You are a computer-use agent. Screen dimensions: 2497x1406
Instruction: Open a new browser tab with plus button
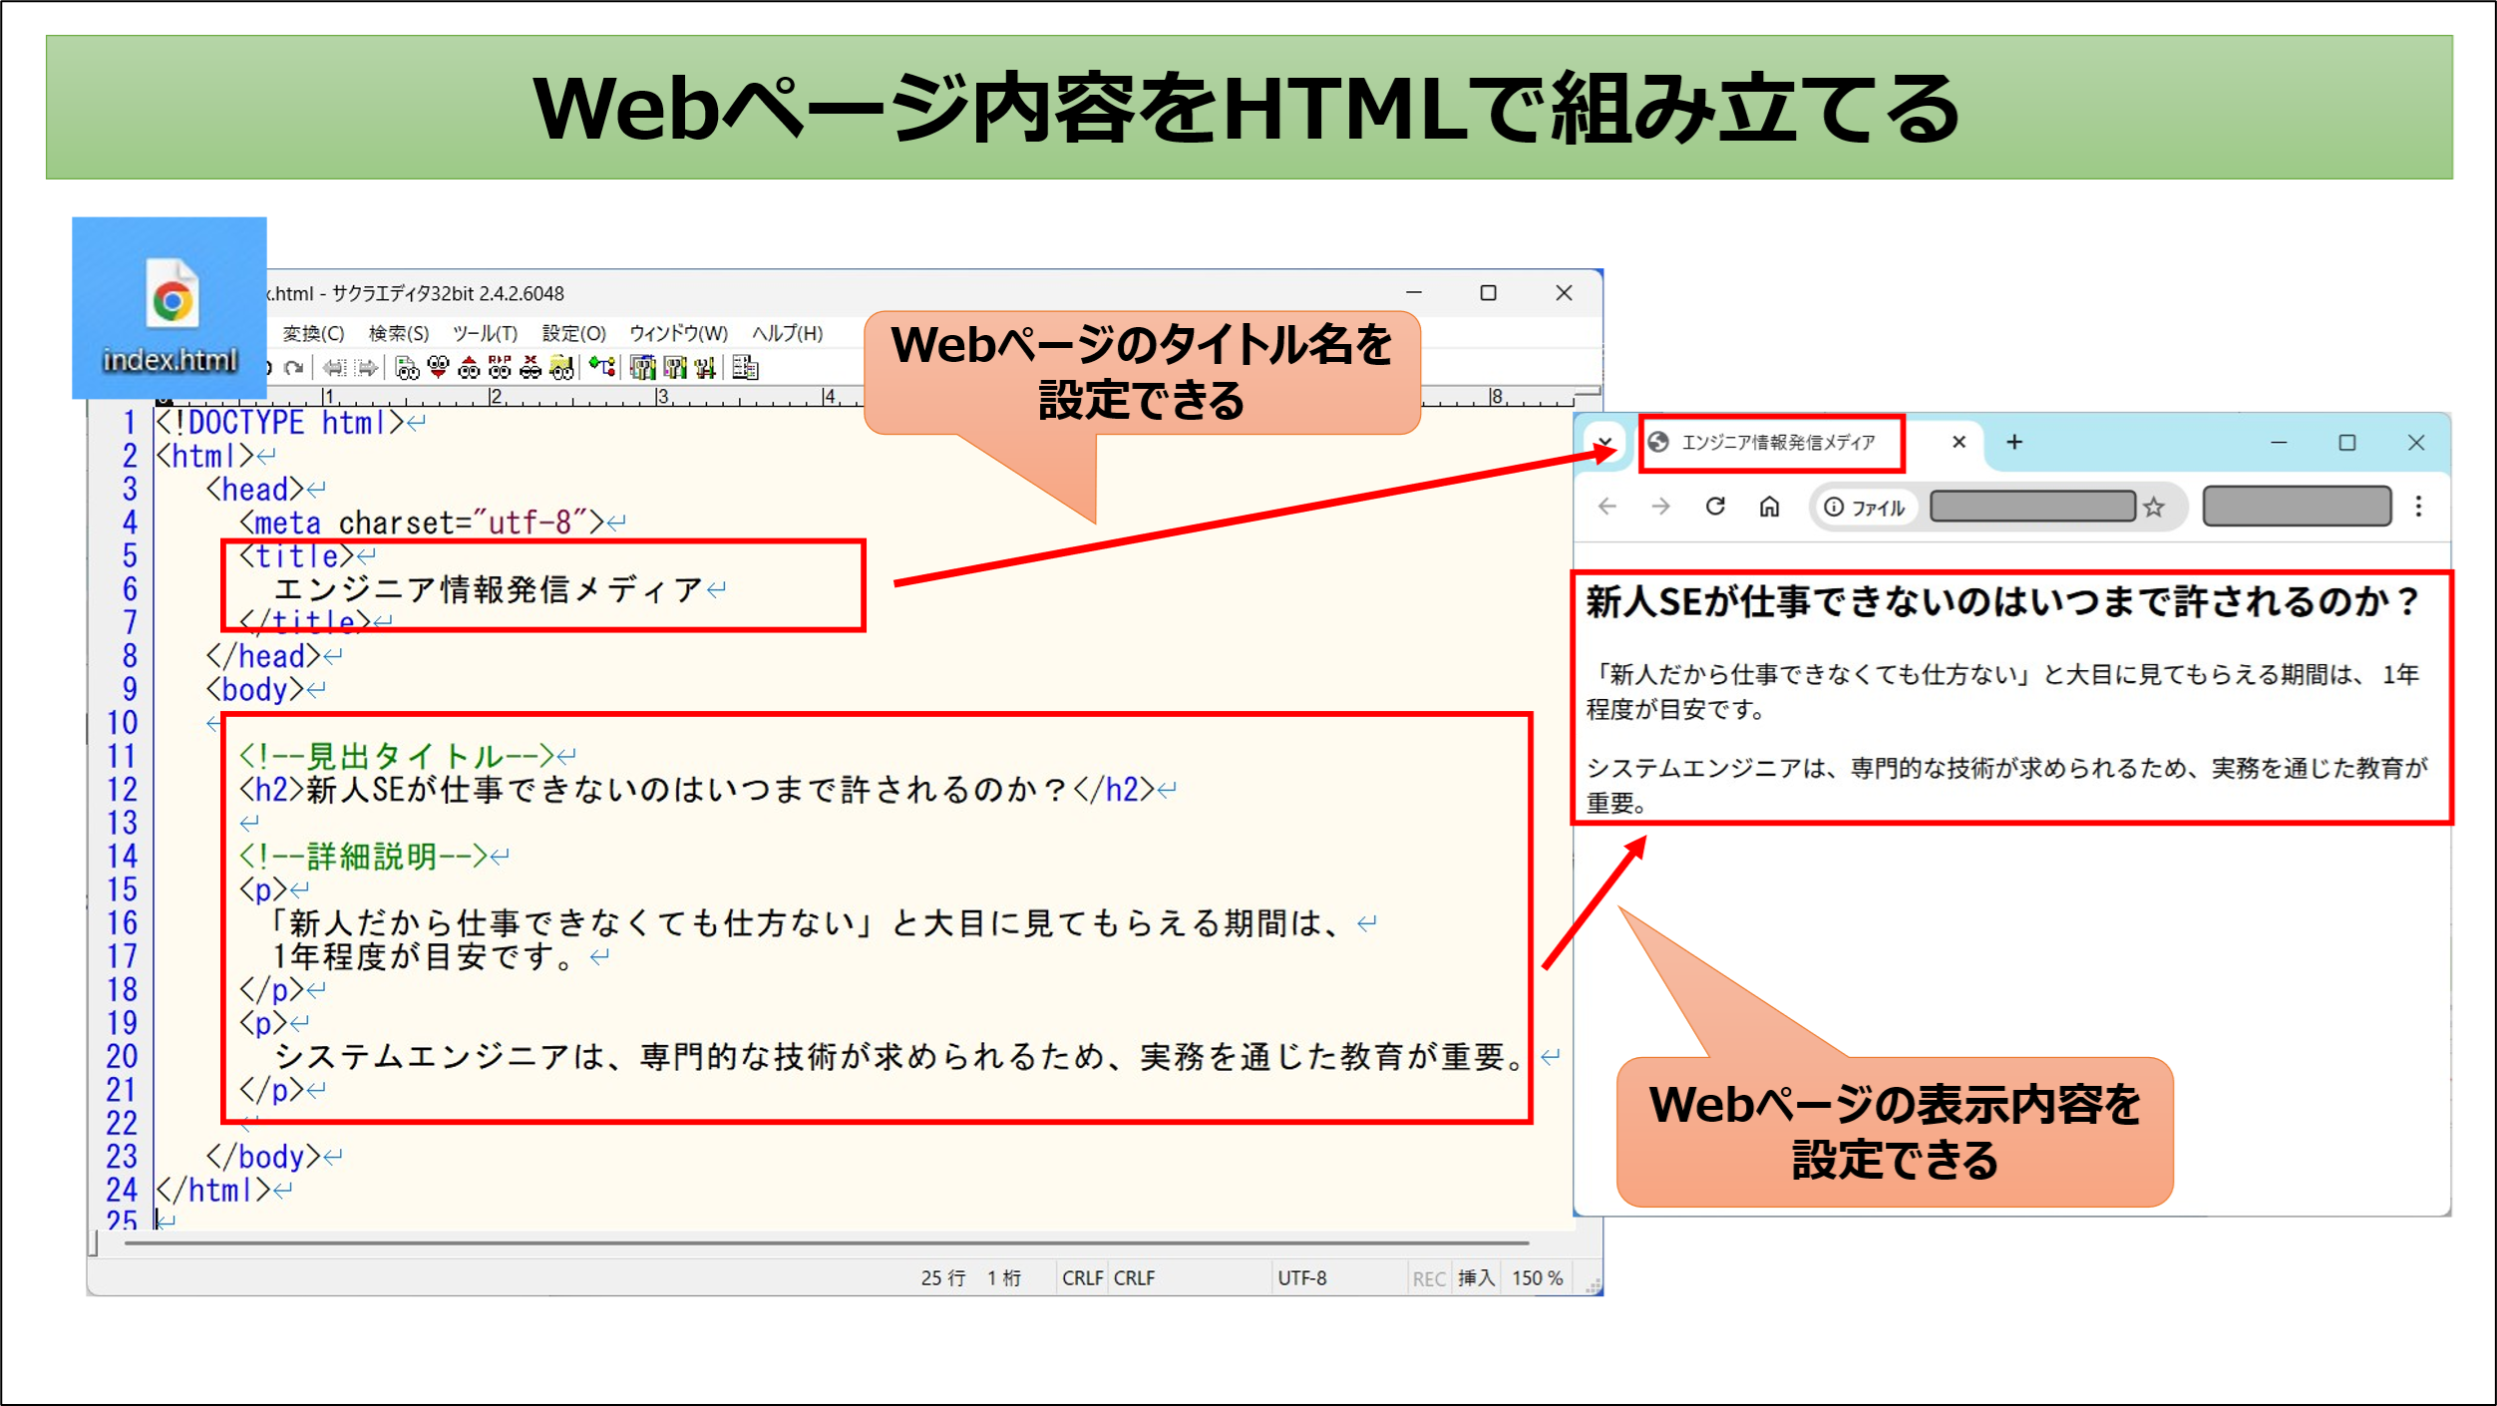(x=2014, y=442)
